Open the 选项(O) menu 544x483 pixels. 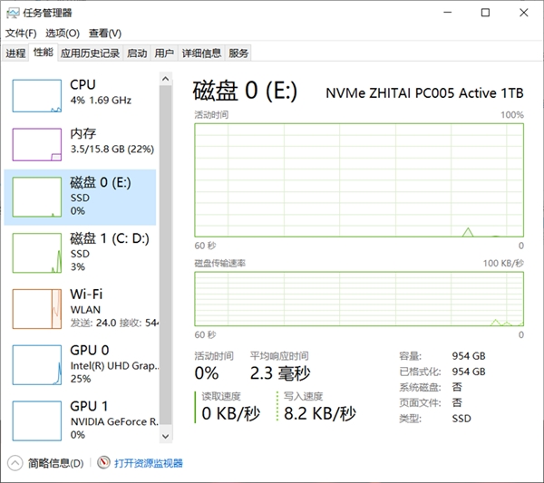[x=63, y=34]
